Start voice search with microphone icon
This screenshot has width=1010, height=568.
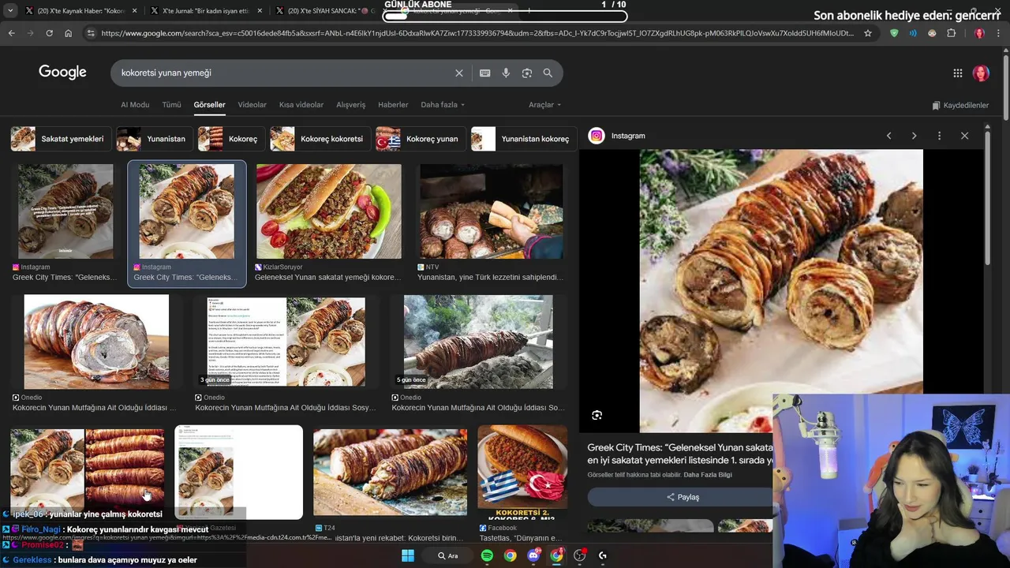(506, 73)
